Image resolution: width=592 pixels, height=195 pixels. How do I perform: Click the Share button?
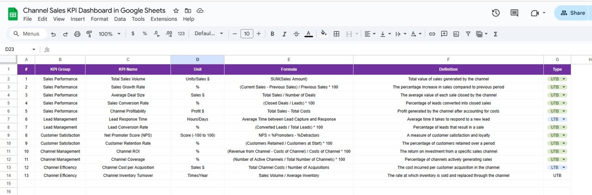tap(573, 13)
